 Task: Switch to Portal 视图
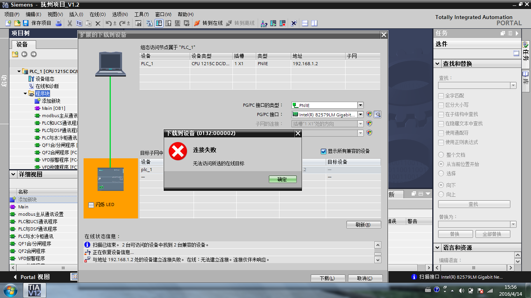tap(32, 277)
